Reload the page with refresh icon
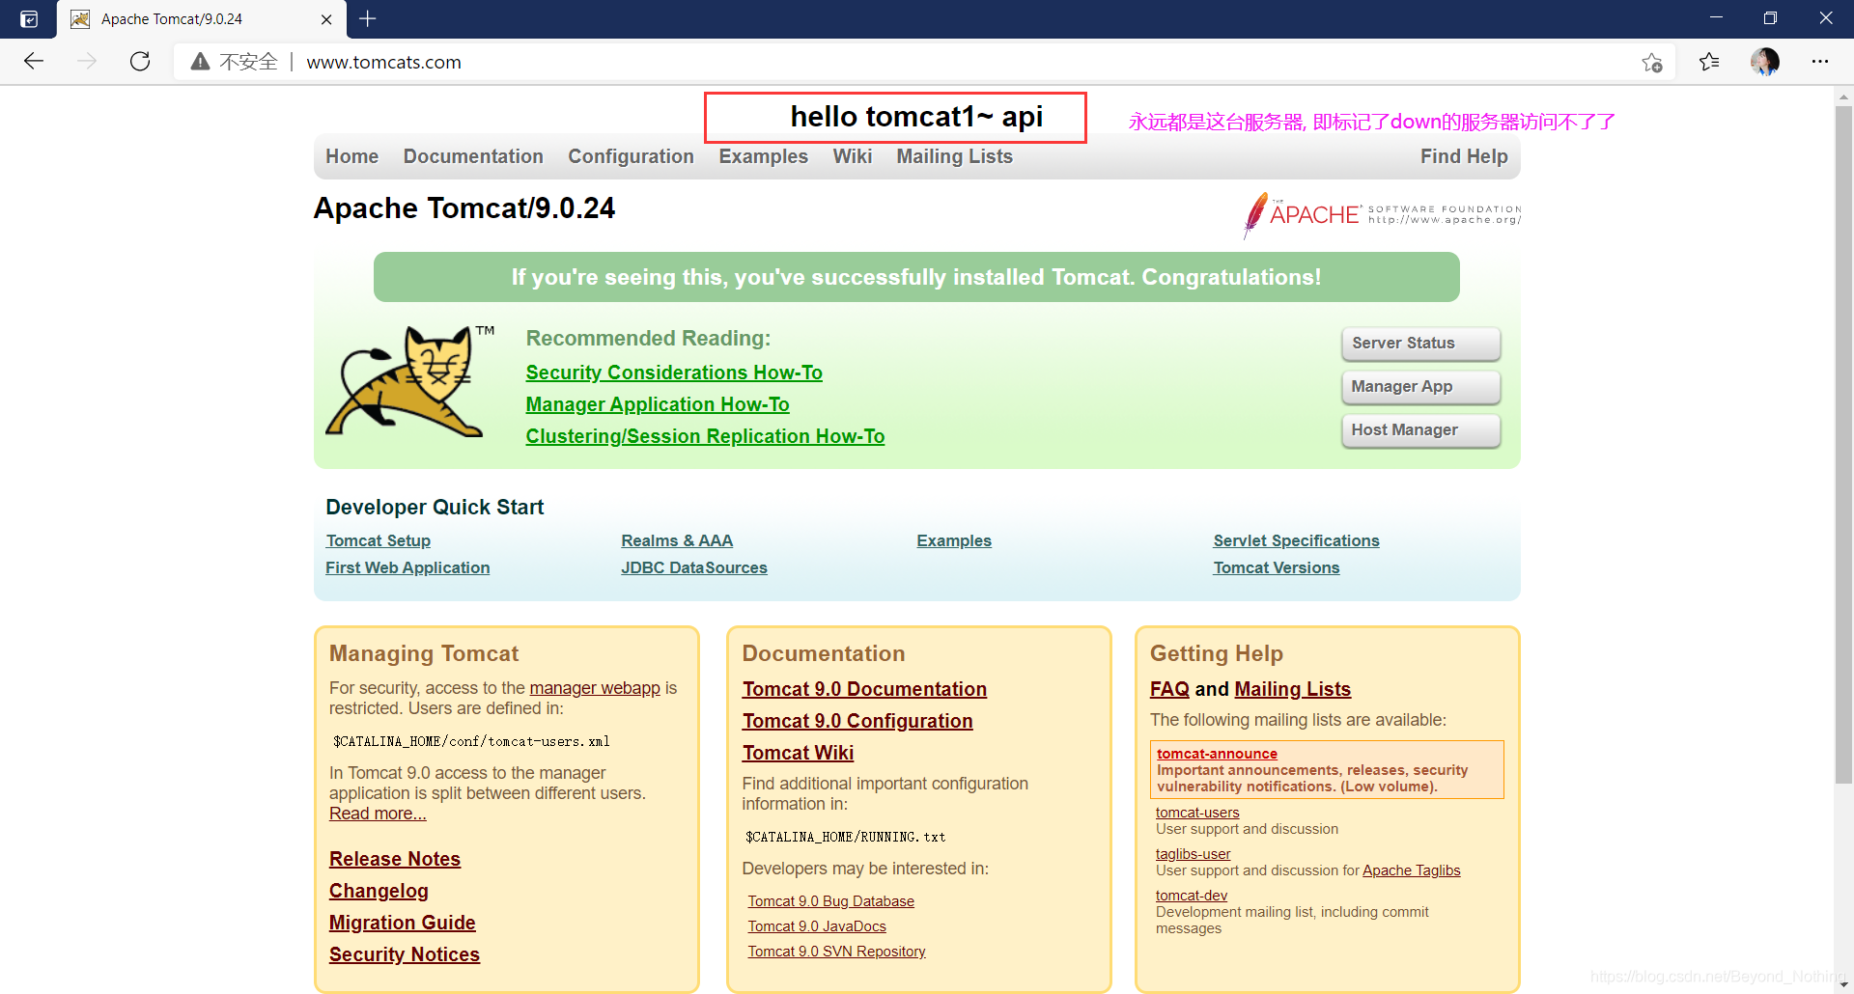Screen dimensions: 1854x994 click(140, 62)
